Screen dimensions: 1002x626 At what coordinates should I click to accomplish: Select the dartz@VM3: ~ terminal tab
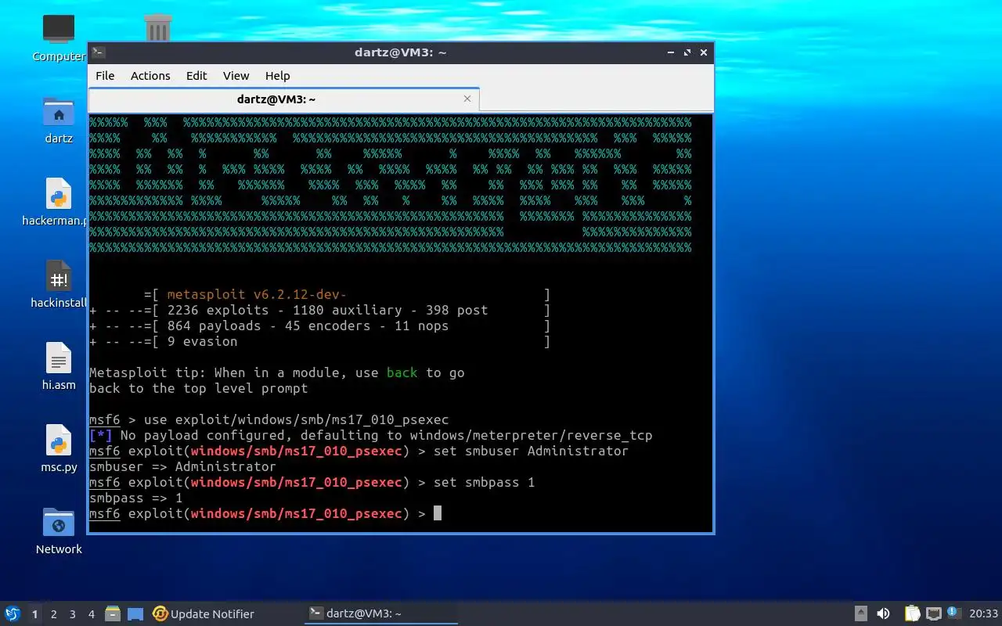(x=283, y=99)
